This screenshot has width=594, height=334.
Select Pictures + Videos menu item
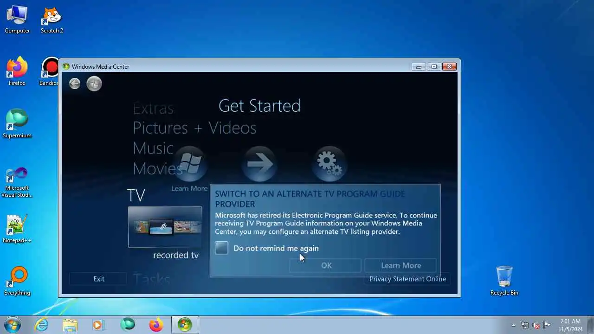(x=194, y=128)
